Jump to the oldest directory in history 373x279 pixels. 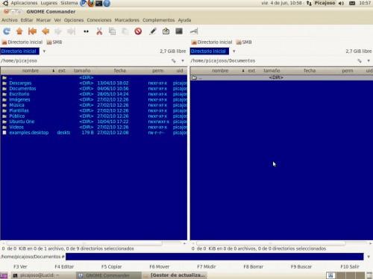[32, 31]
